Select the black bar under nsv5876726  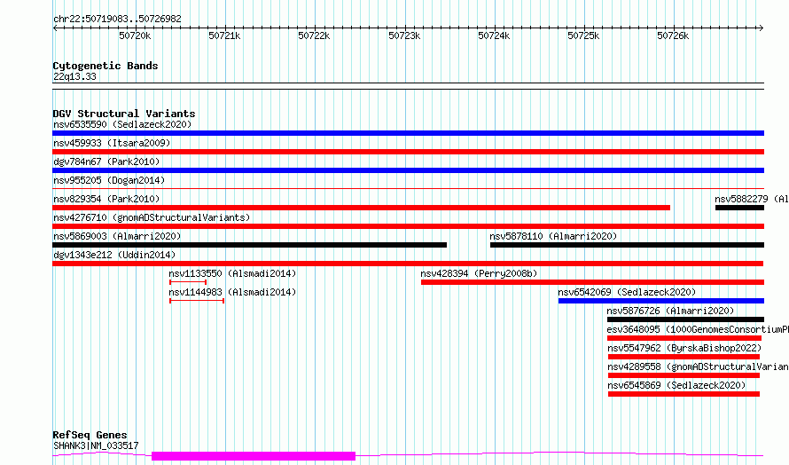(686, 319)
